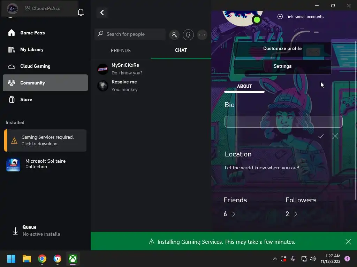Click the CloudxPcAcc profile name
This screenshot has height=267, width=357.
tap(46, 8)
